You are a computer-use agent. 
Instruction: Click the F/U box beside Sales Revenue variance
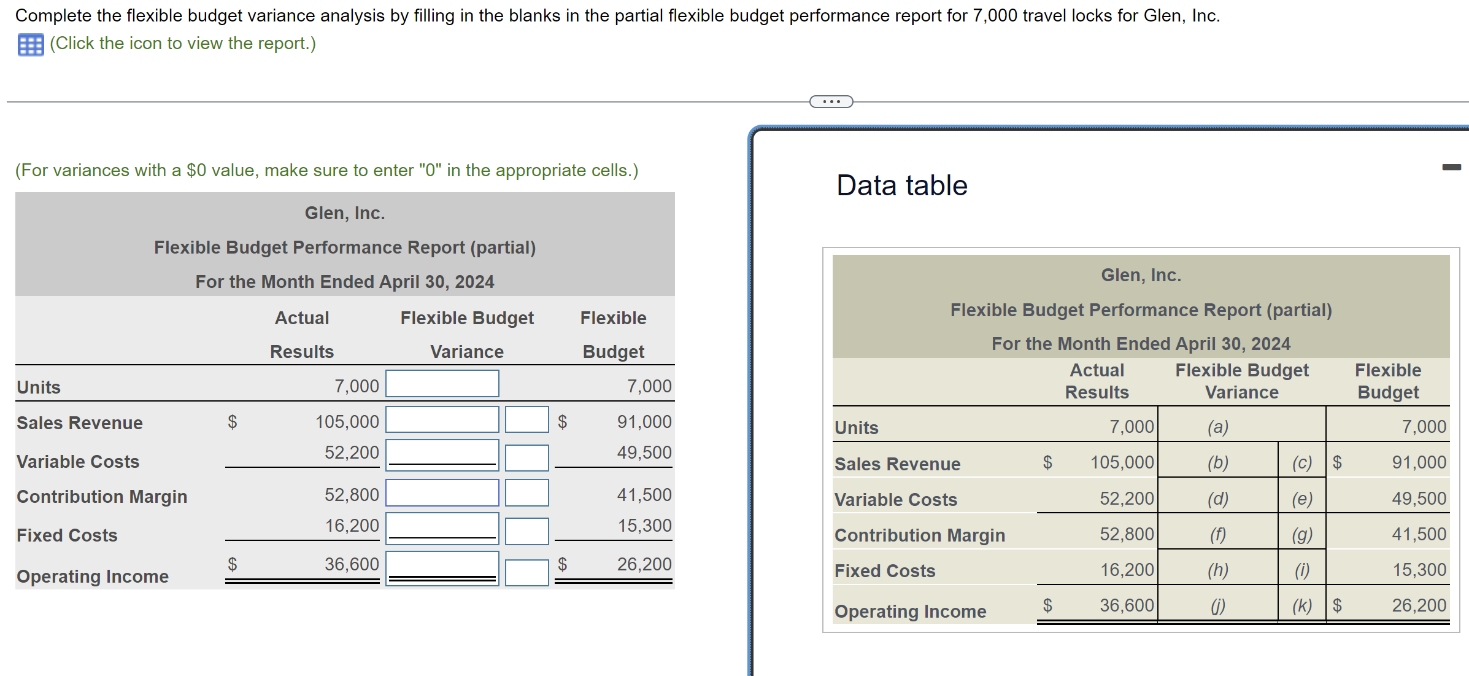(x=526, y=419)
